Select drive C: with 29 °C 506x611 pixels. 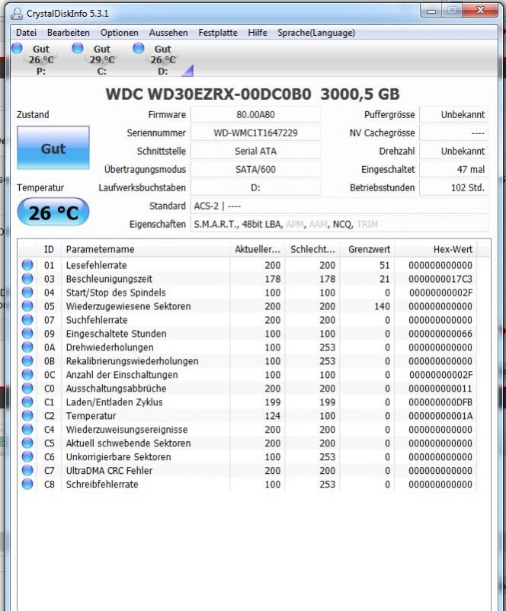point(95,59)
